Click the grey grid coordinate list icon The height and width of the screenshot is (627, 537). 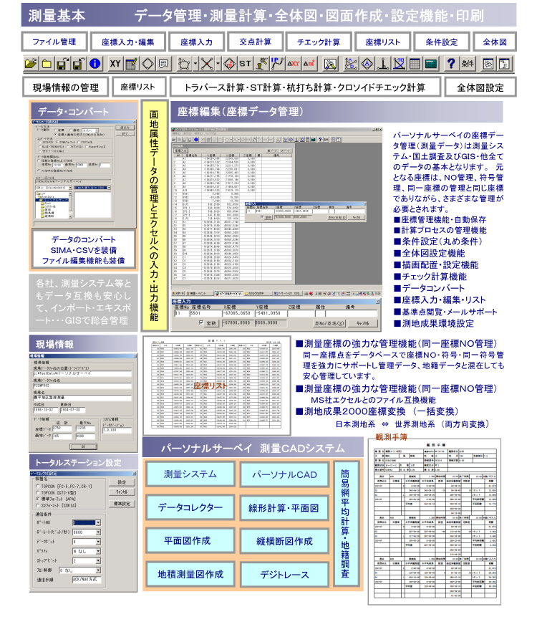click(x=415, y=64)
